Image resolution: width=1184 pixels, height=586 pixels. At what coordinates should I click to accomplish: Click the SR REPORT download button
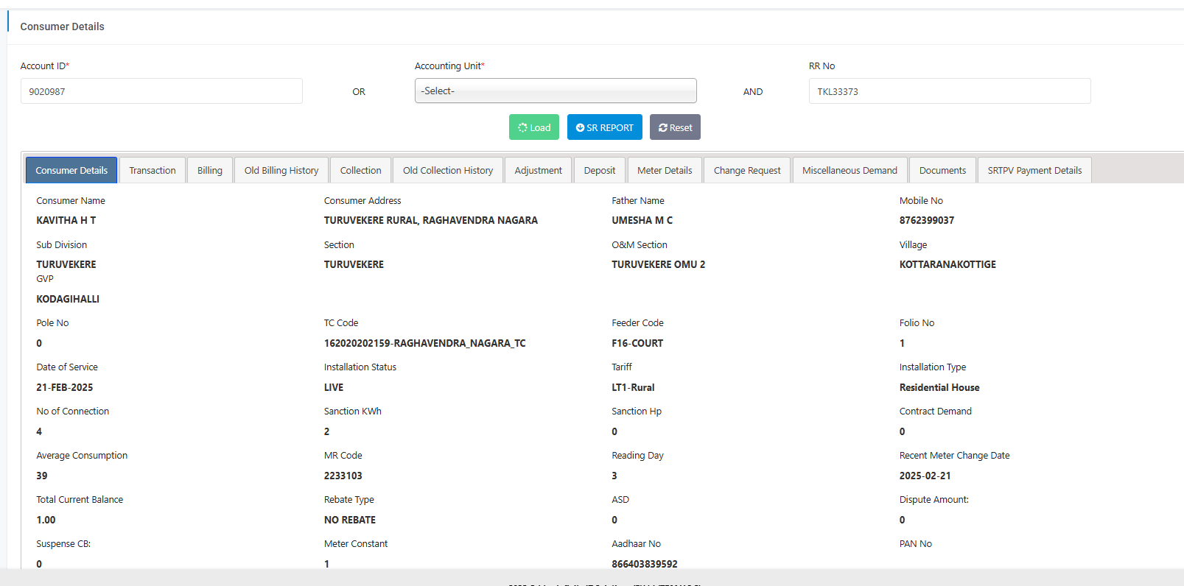coord(604,127)
